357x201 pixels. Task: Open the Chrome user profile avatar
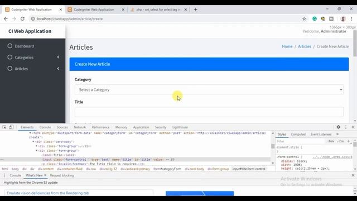(343, 19)
